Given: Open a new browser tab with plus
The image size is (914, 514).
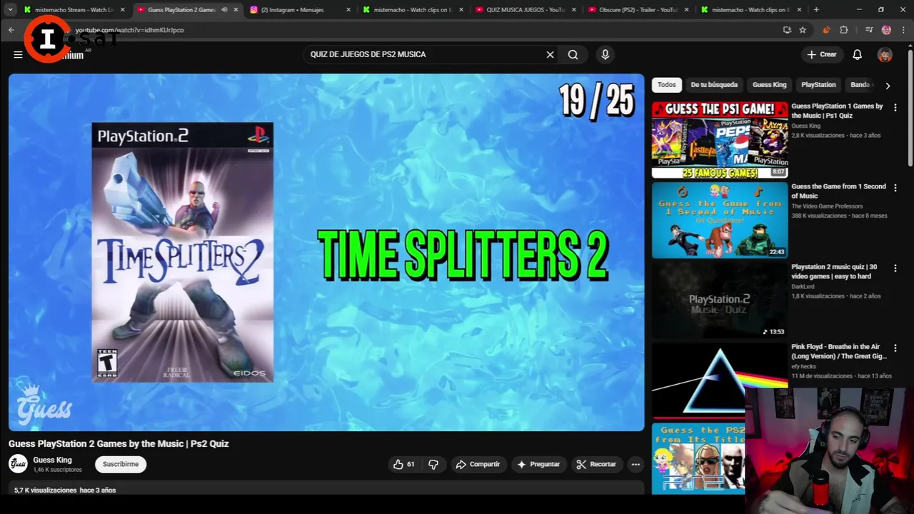Looking at the screenshot, I should [816, 10].
